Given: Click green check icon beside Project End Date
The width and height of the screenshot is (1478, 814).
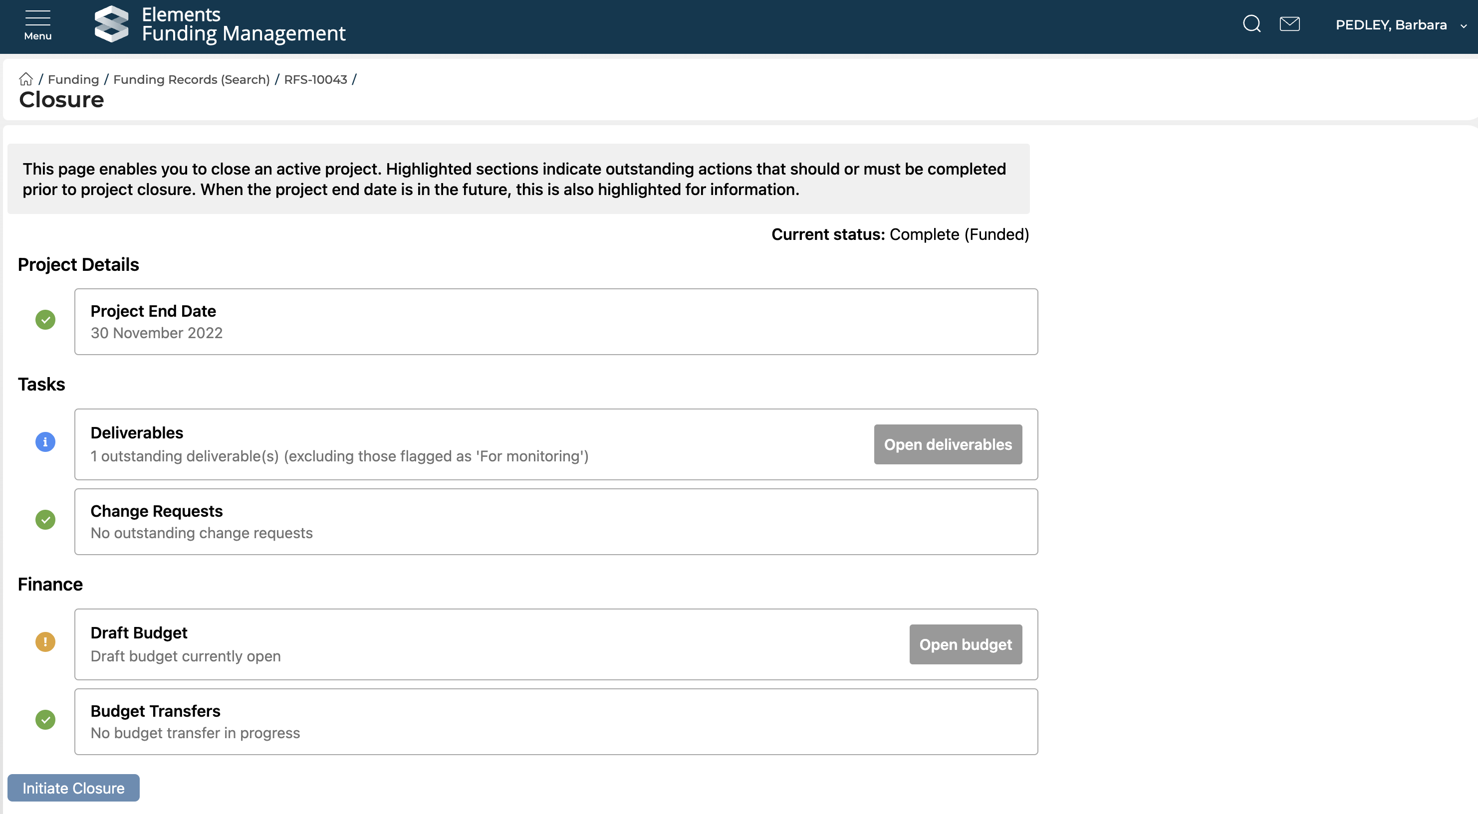Looking at the screenshot, I should click(45, 320).
